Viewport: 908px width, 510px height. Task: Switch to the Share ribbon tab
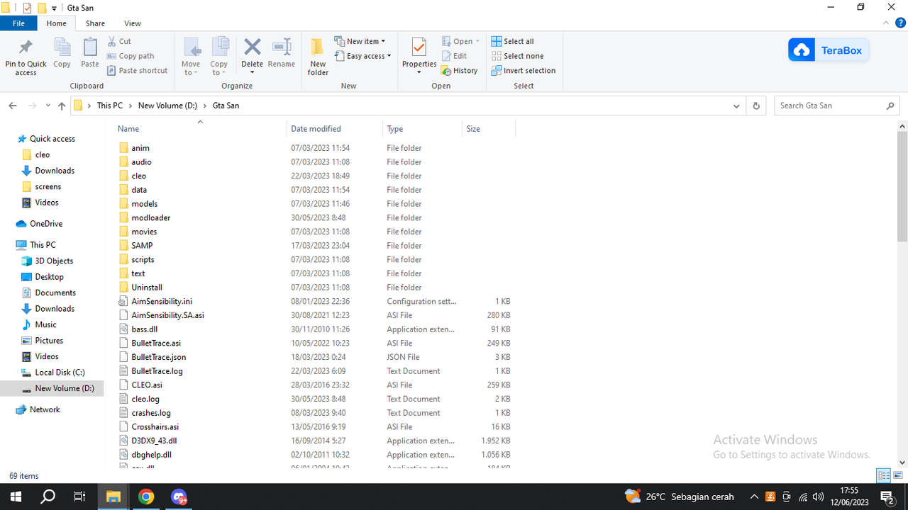[95, 23]
